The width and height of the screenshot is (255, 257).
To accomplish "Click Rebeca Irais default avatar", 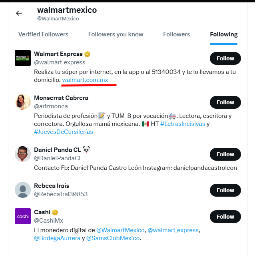I will pos(23,190).
